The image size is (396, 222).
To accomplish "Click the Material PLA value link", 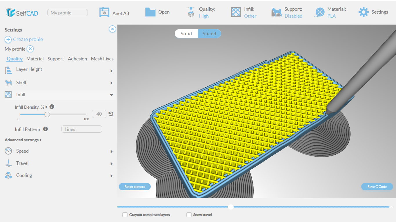I will pos(332,16).
